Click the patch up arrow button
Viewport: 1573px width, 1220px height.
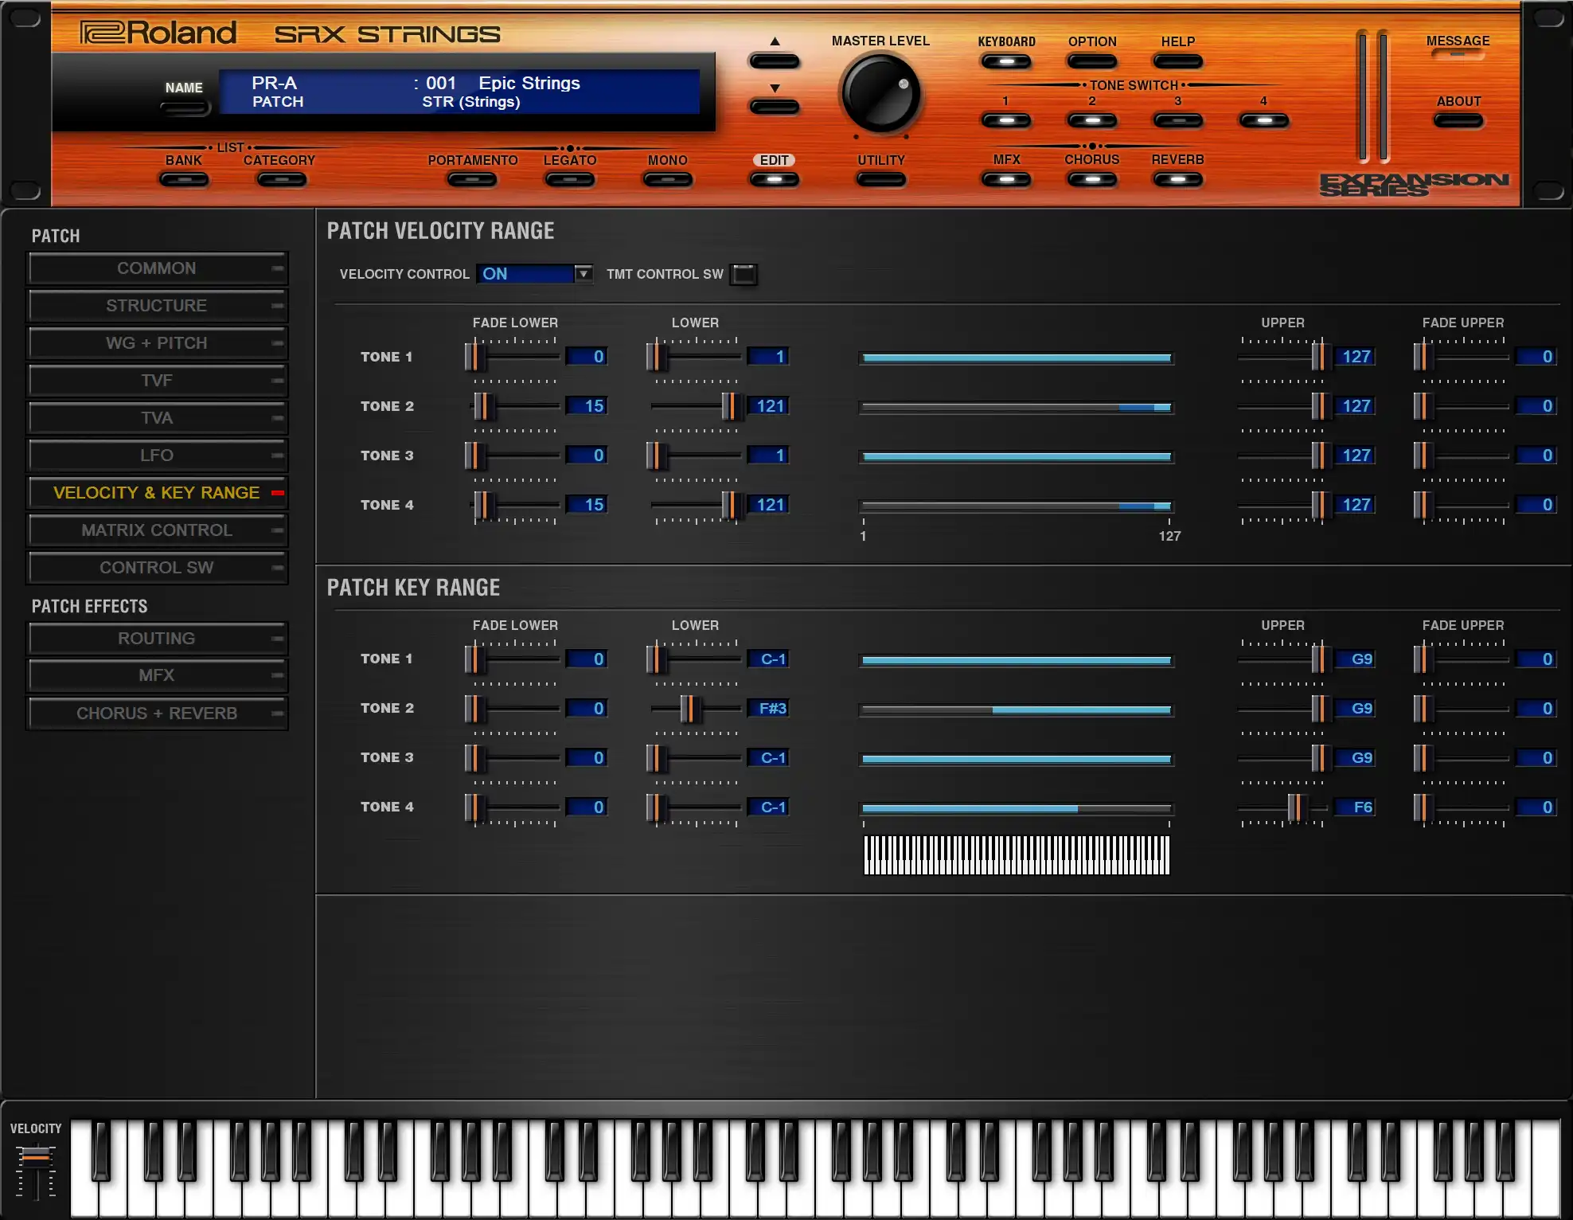pos(774,61)
